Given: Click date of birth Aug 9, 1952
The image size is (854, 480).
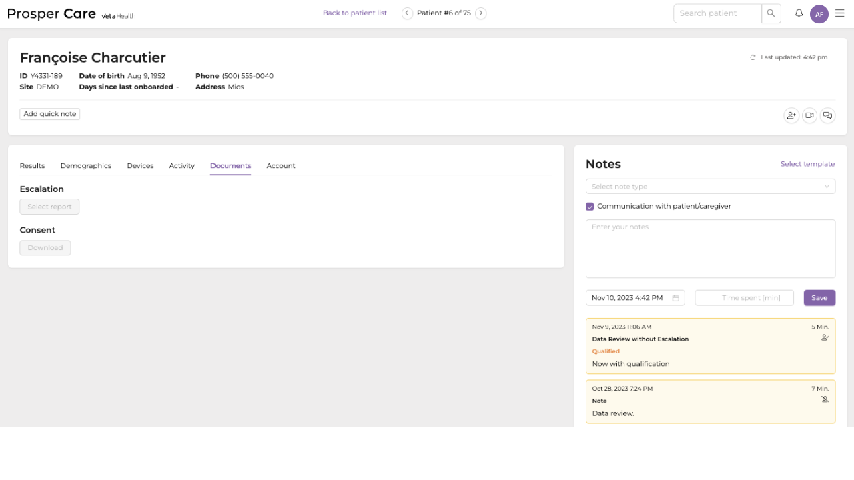Looking at the screenshot, I should coord(146,76).
